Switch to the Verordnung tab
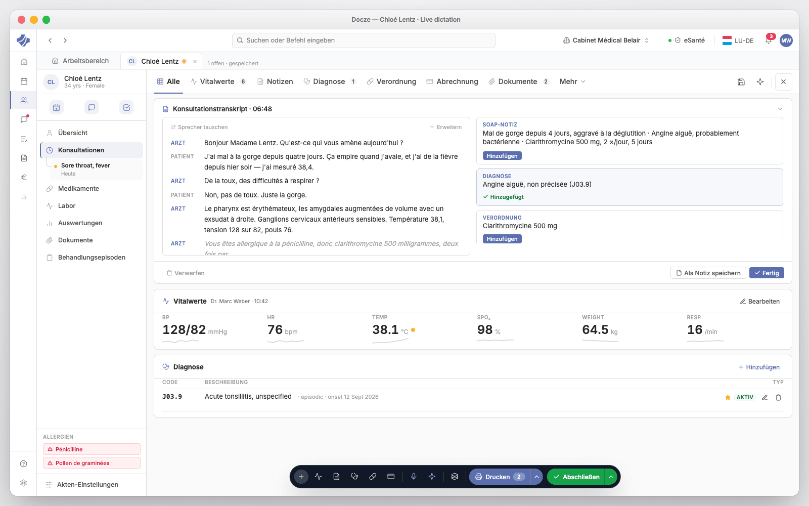Image resolution: width=809 pixels, height=506 pixels. point(391,81)
